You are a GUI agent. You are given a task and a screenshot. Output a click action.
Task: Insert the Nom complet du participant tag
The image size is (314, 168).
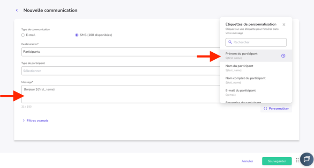[256, 80]
